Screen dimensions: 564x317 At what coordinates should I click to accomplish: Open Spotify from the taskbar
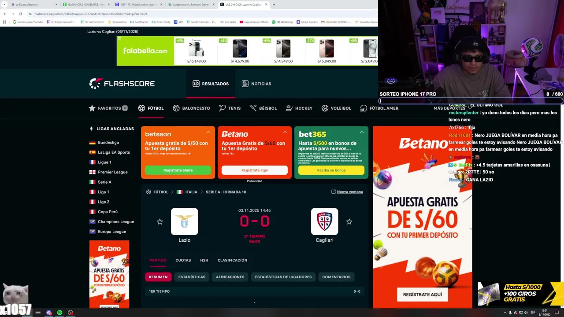[x=59, y=313]
